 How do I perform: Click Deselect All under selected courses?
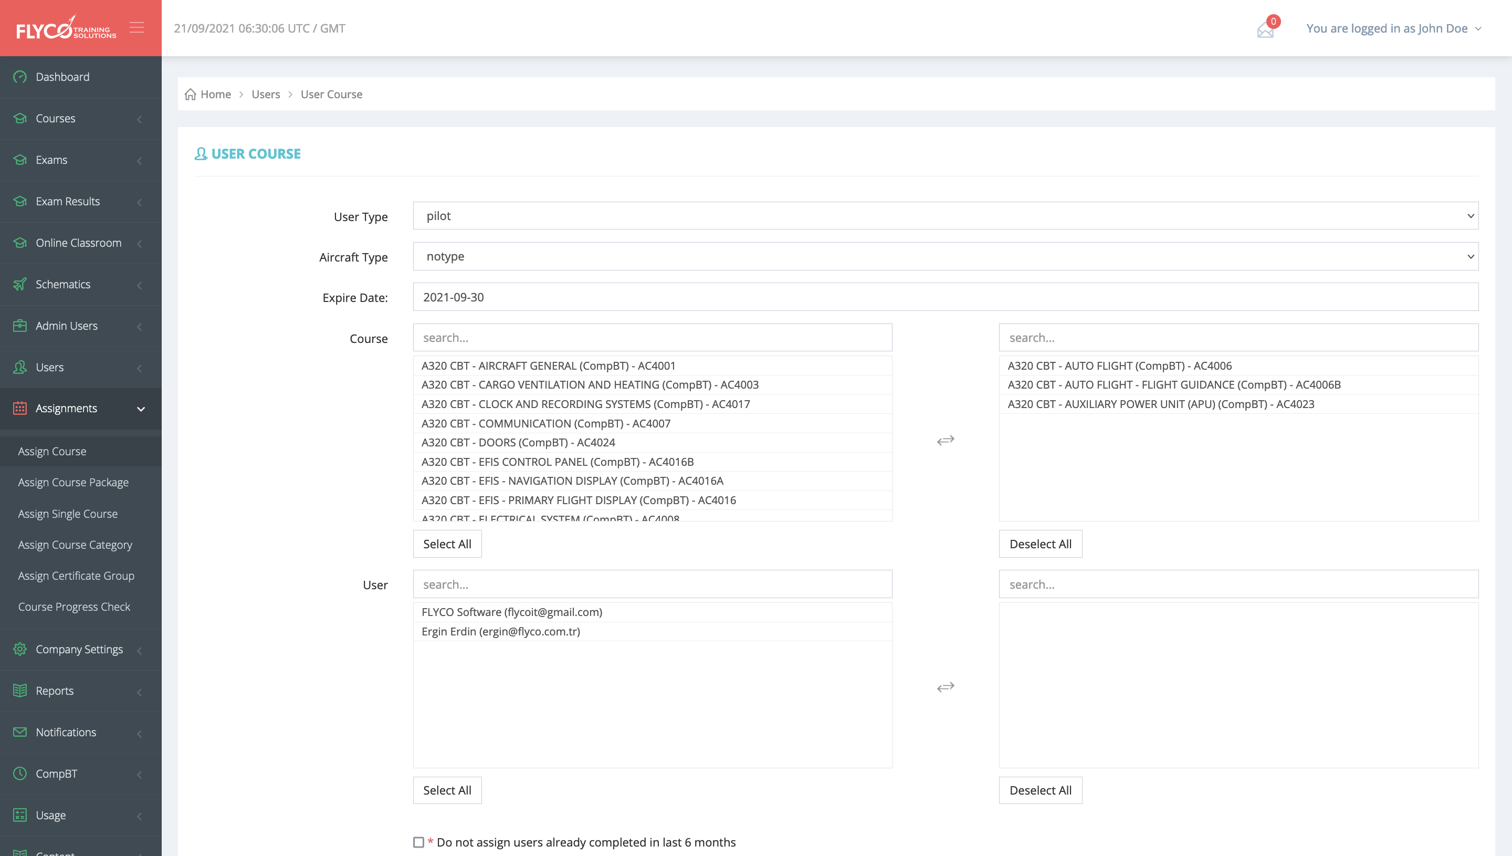click(x=1040, y=544)
